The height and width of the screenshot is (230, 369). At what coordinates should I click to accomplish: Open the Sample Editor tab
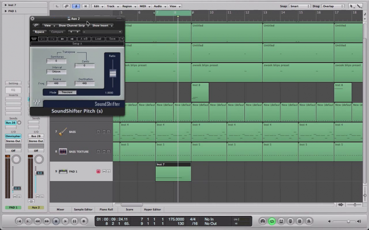pyautogui.click(x=83, y=209)
